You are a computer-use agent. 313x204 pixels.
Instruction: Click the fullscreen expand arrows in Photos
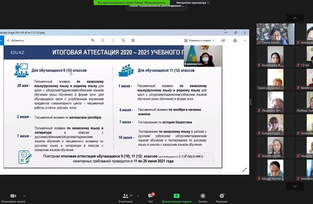[245, 170]
